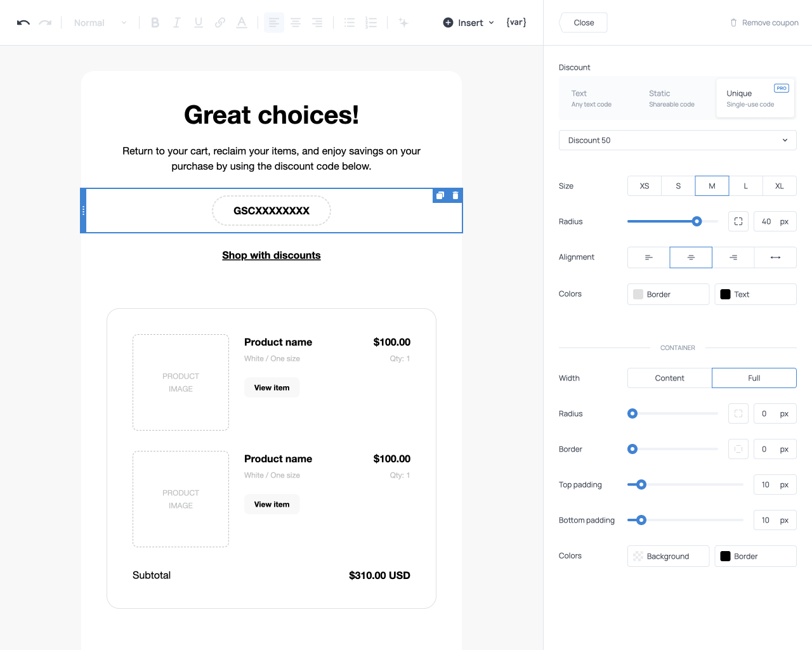Click the center alignment icon in panel
The width and height of the screenshot is (812, 650).
click(691, 257)
